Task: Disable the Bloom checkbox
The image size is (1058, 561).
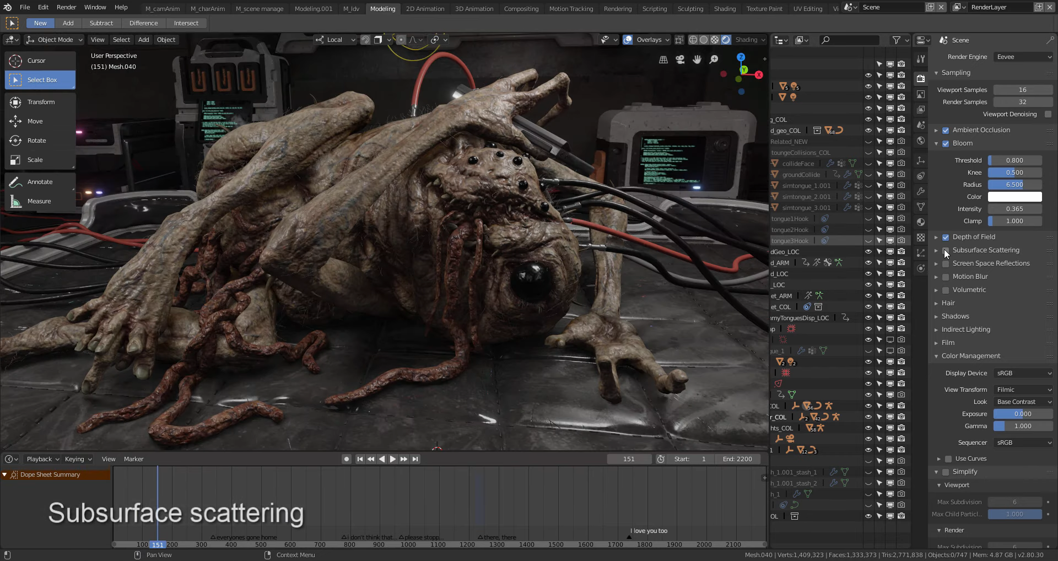Action: tap(946, 143)
